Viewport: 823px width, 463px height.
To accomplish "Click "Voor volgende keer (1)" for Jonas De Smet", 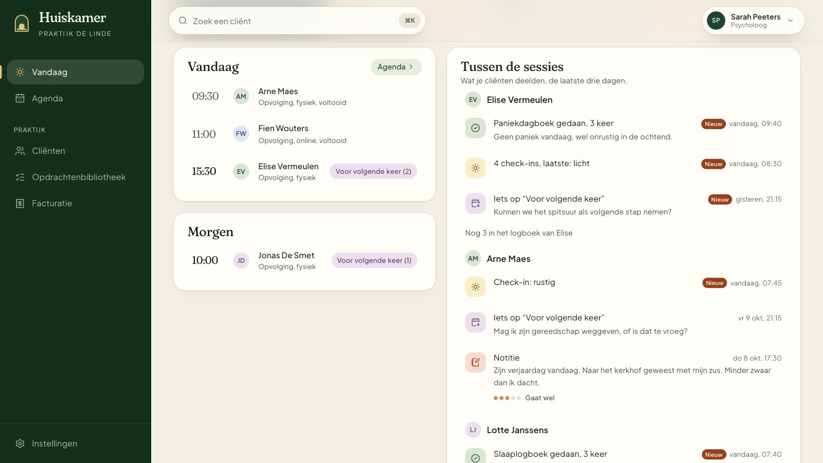I will coord(374,260).
